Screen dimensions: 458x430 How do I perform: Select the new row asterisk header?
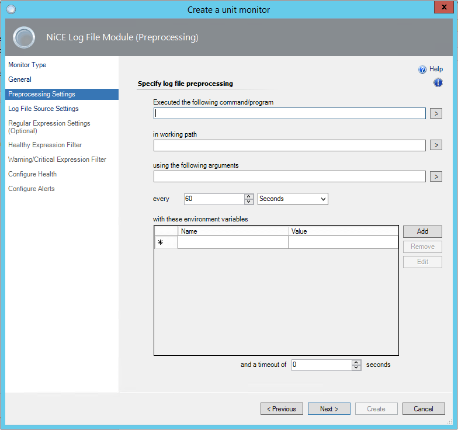(x=166, y=242)
